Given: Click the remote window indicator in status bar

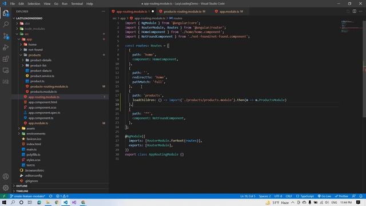Looking at the screenshot, I should (4, 196).
